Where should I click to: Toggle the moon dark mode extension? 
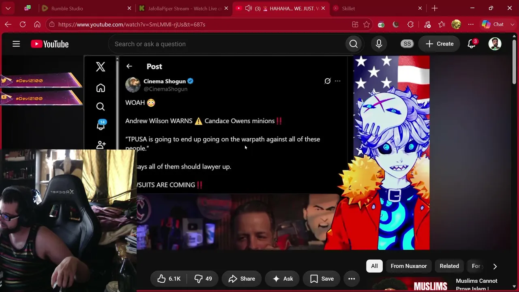[x=396, y=24]
